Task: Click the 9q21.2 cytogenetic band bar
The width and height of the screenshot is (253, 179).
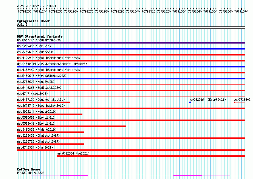Action: 131,28
